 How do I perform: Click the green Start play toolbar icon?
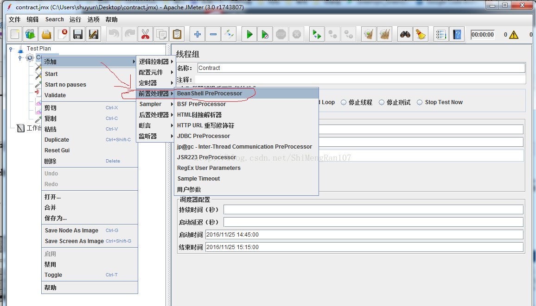249,34
